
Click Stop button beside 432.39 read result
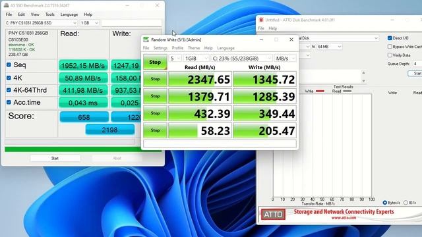pyautogui.click(x=155, y=113)
